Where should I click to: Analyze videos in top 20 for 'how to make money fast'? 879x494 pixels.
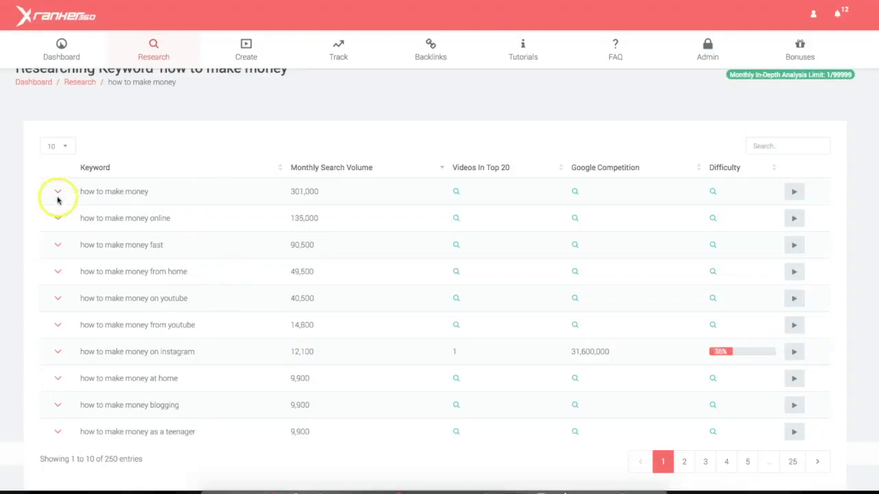tap(456, 245)
